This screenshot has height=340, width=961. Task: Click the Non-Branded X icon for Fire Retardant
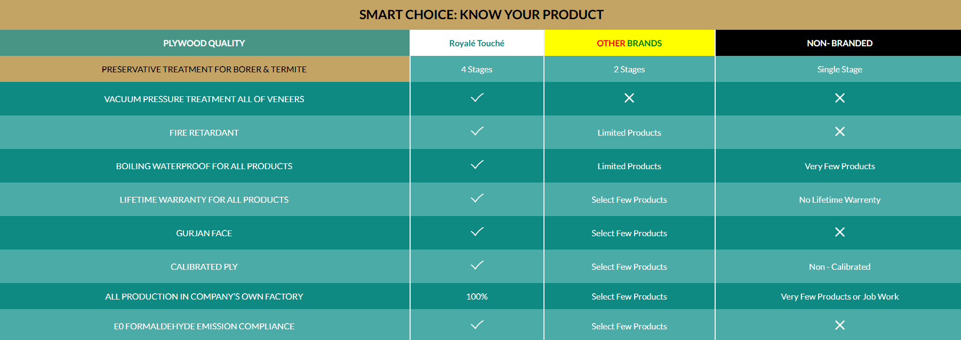839,131
